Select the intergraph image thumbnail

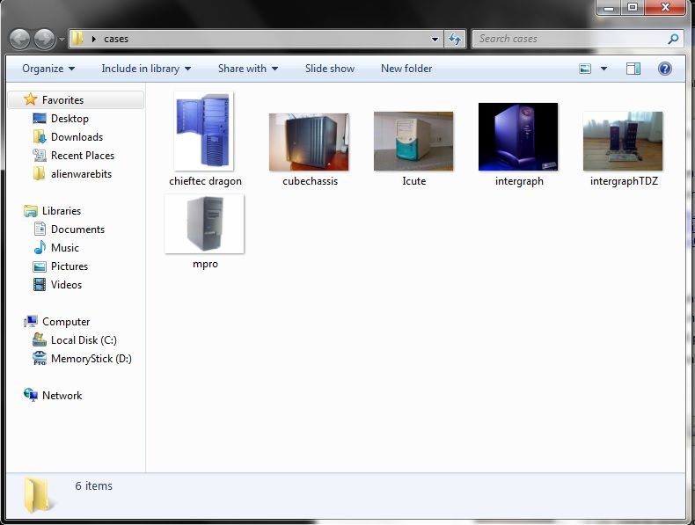(518, 137)
